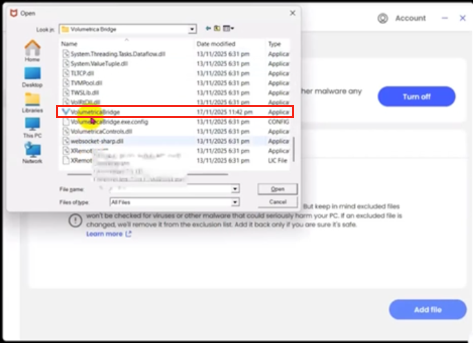Go to Libraries in the sidebar
Screen dimensions: 473x343
pyautogui.click(x=32, y=102)
